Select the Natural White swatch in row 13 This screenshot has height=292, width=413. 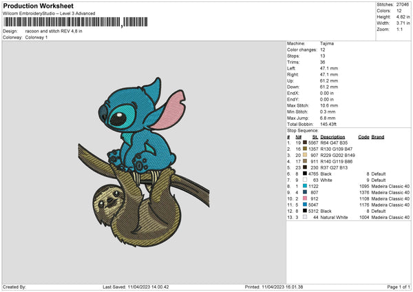pos(305,217)
